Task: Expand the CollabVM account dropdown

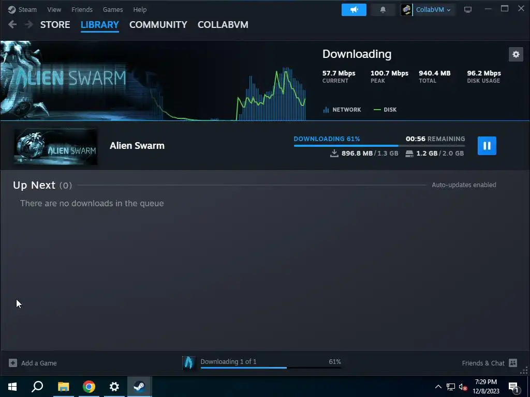Action: pyautogui.click(x=433, y=10)
